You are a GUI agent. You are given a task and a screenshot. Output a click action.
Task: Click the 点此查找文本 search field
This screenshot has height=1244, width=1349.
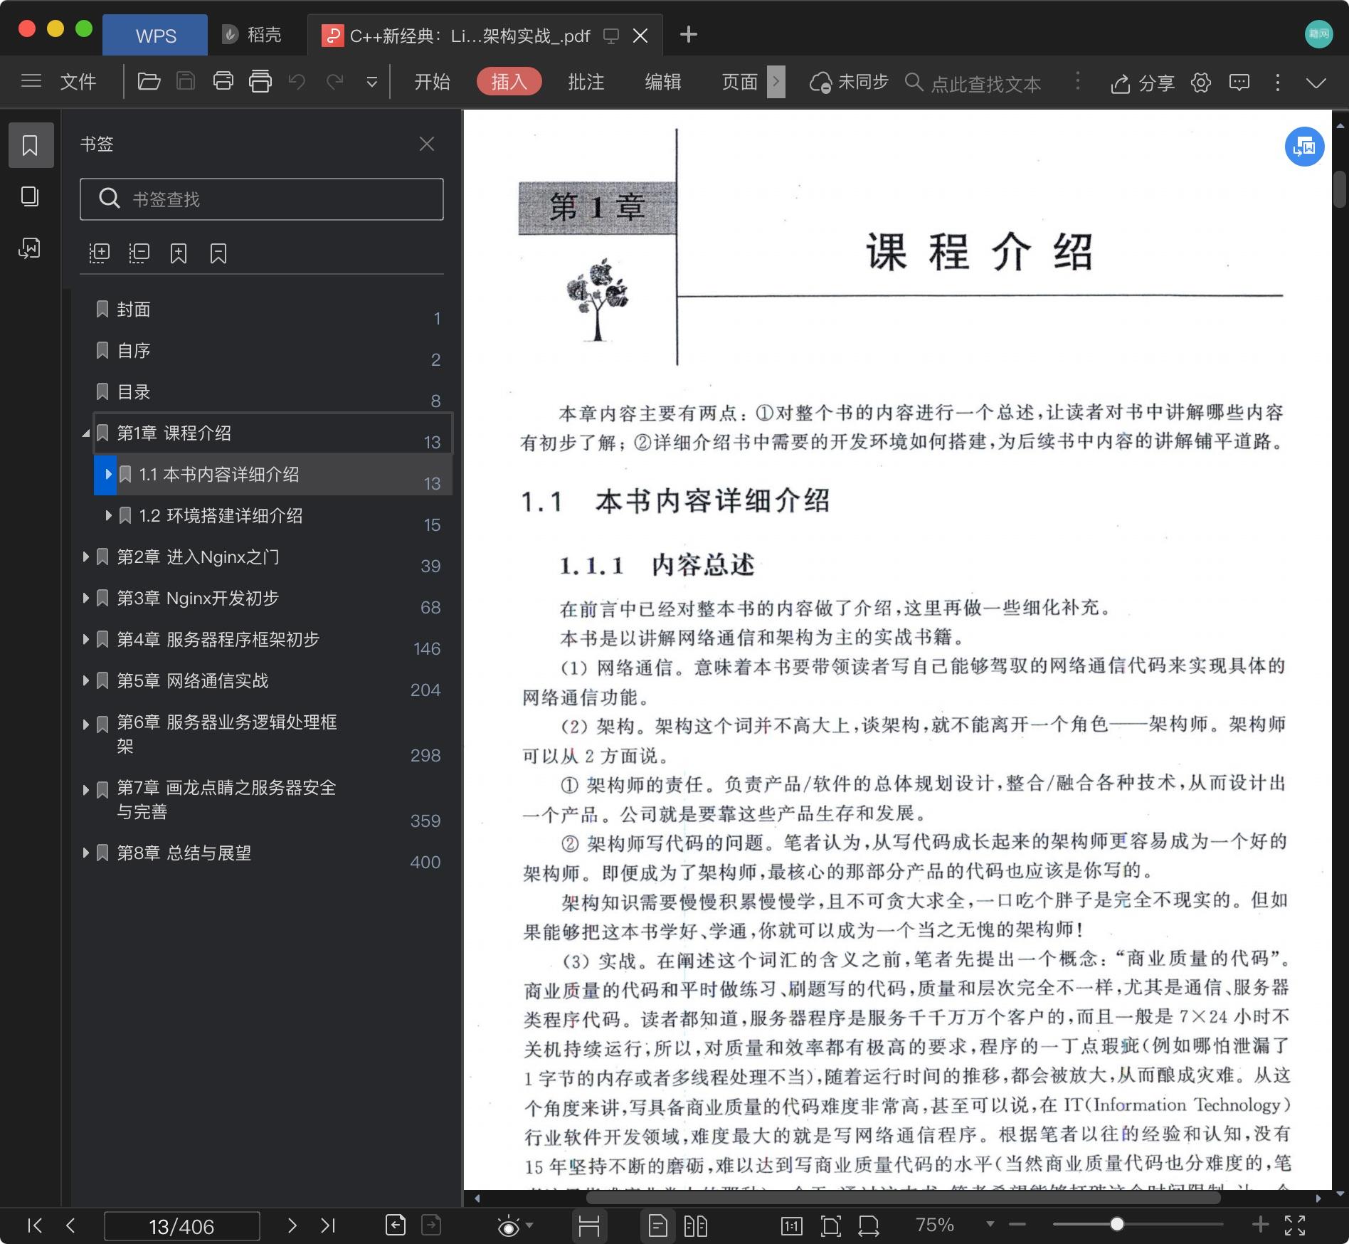(985, 84)
